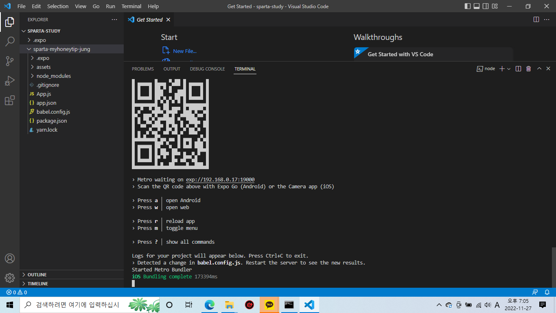Click the VS Code logo in title bar

coord(7,6)
